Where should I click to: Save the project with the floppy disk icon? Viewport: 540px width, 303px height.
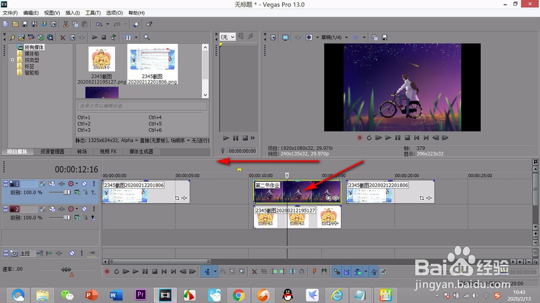click(x=25, y=24)
